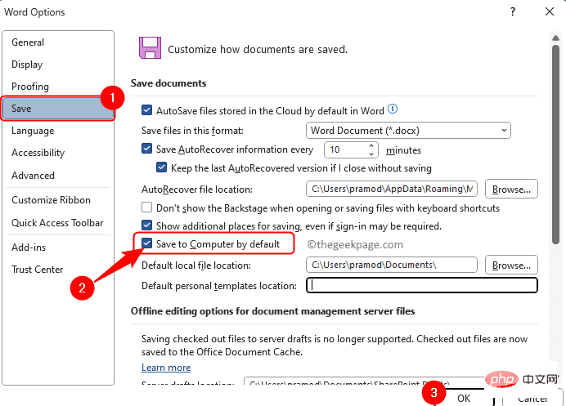
Task: Click the AutoRecover file location field
Action: [392, 189]
